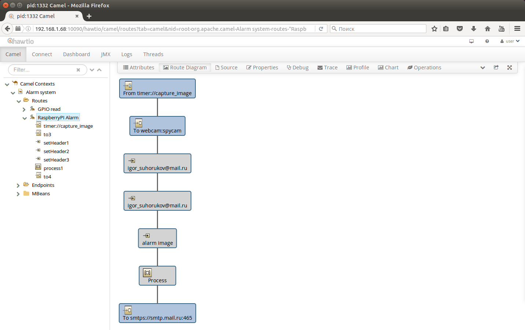525x330 pixels.
Task: Go to the Firefox home icon
Action: click(x=488, y=29)
